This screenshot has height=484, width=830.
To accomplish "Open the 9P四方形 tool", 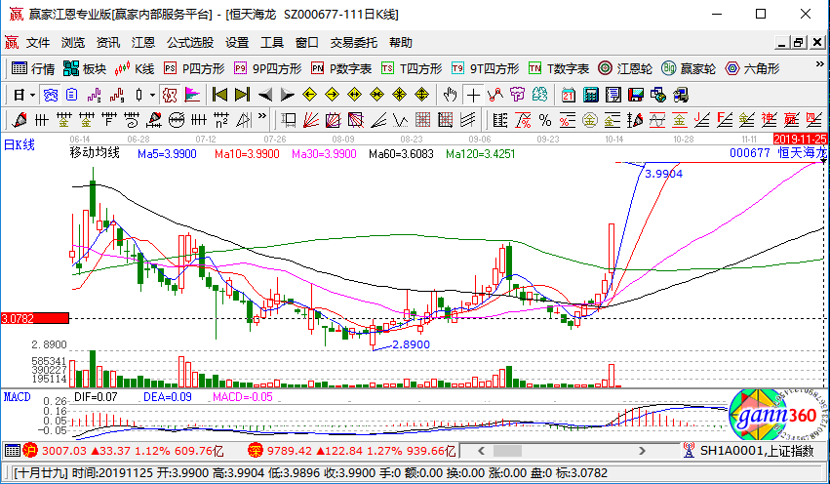I will tap(268, 69).
